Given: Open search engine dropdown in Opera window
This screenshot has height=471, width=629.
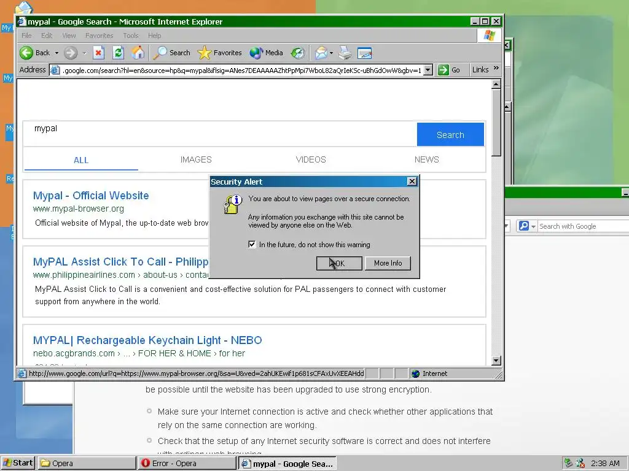Looking at the screenshot, I should point(534,226).
